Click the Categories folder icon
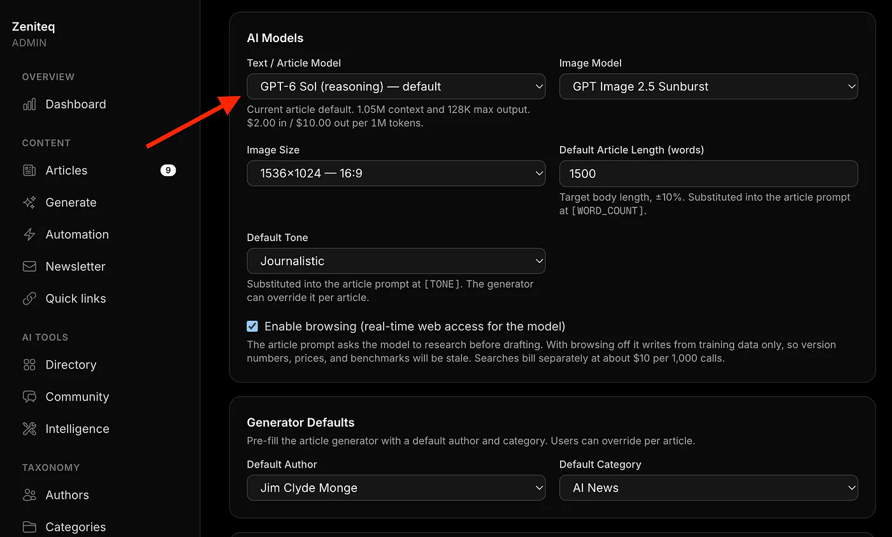The image size is (892, 537). pyautogui.click(x=29, y=527)
